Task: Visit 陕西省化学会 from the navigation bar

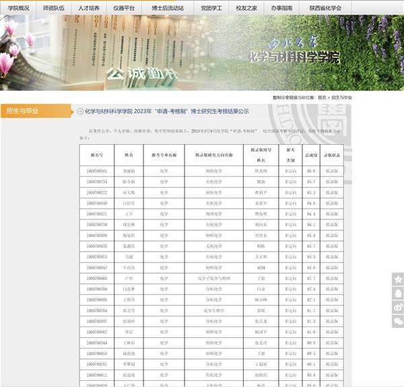Action: point(325,8)
